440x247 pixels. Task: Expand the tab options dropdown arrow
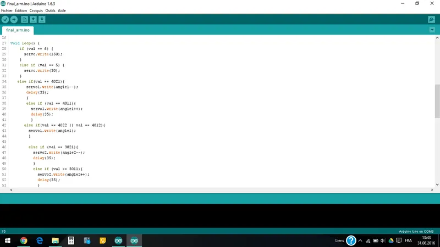pyautogui.click(x=432, y=30)
